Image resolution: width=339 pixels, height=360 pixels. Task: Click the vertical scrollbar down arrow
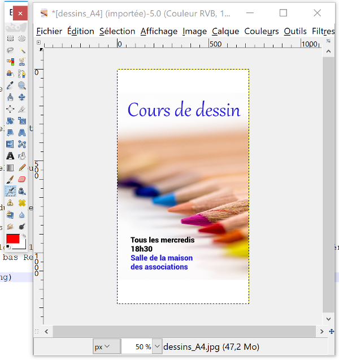point(328,319)
